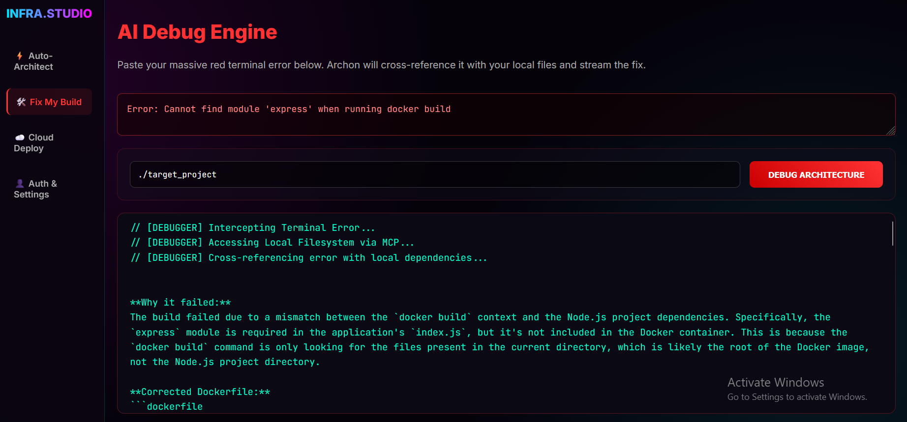The height and width of the screenshot is (422, 907).
Task: Click the tools icon beside Fix My Build
Action: pos(21,102)
